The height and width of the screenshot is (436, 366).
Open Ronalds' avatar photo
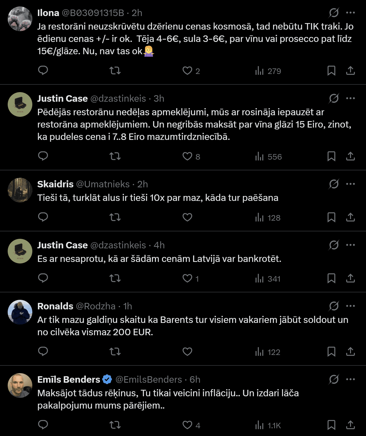(20, 312)
